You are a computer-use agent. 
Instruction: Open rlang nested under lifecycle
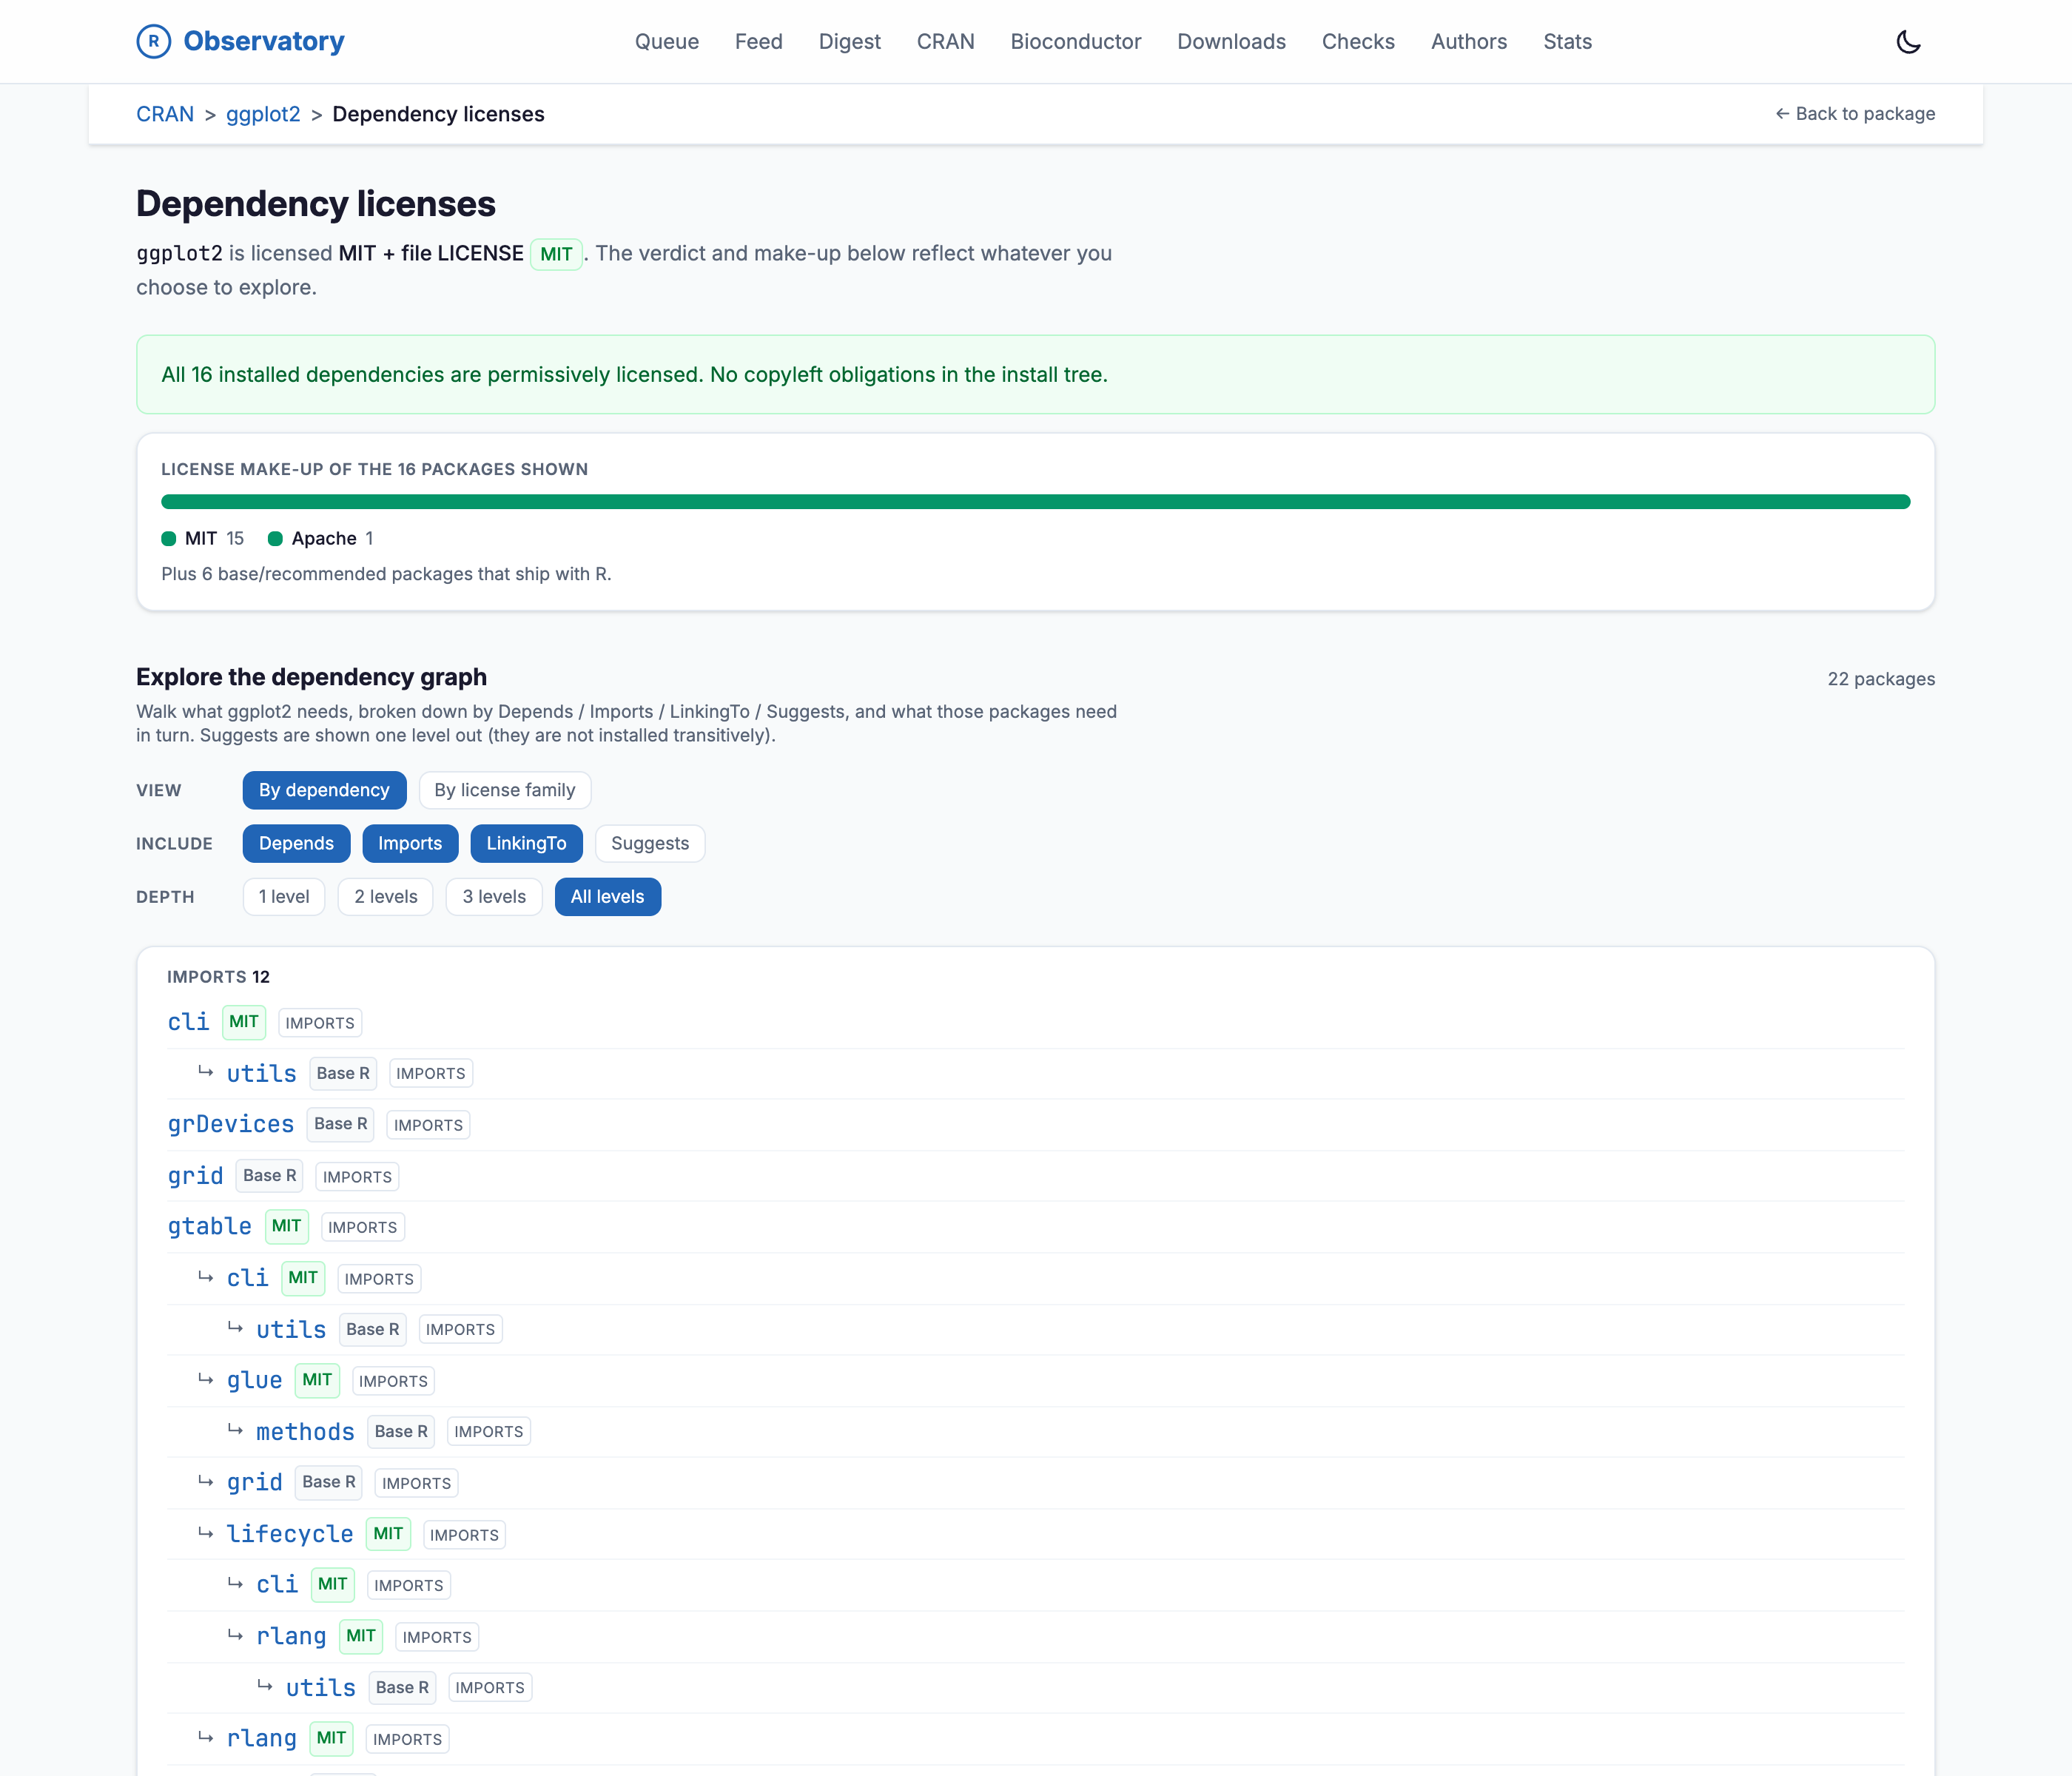coord(291,1636)
